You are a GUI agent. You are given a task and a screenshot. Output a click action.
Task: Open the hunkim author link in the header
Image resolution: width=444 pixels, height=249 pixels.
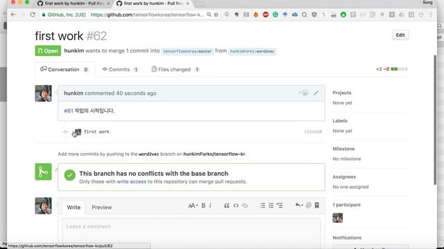(74, 50)
